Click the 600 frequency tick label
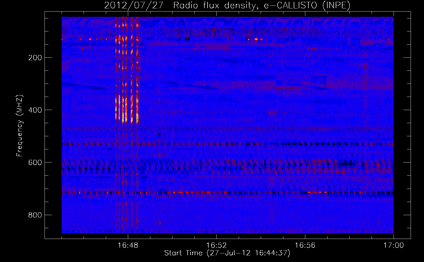This screenshot has height=262, width=424. (35, 162)
